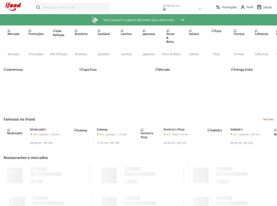Focus the item or store search field

tap(72, 7)
